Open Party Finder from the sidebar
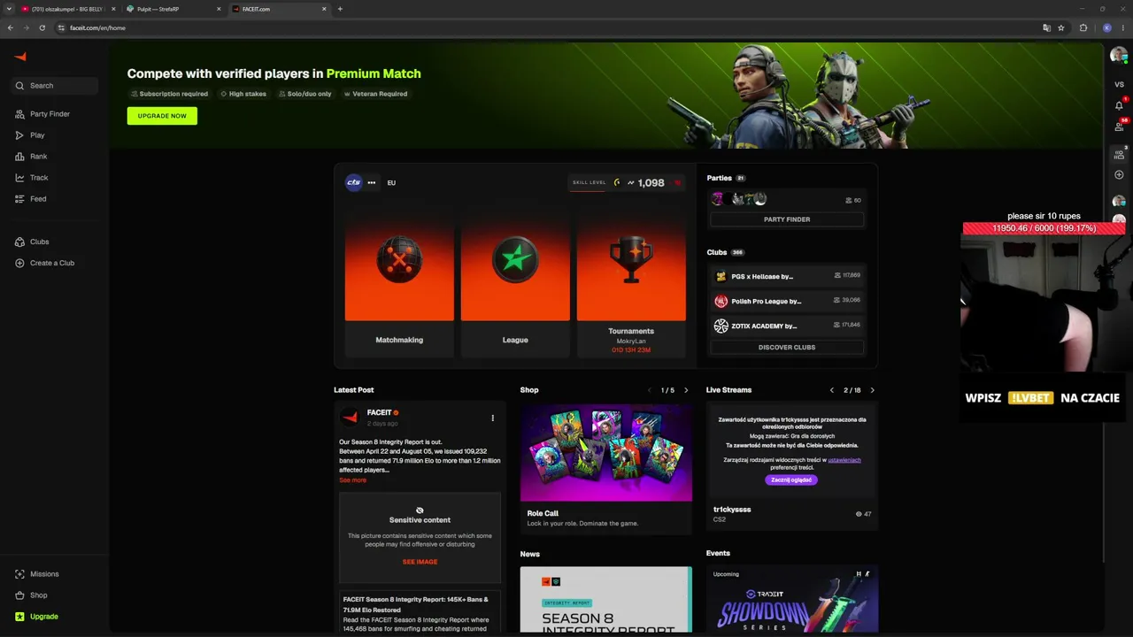This screenshot has height=637, width=1133. tap(50, 114)
